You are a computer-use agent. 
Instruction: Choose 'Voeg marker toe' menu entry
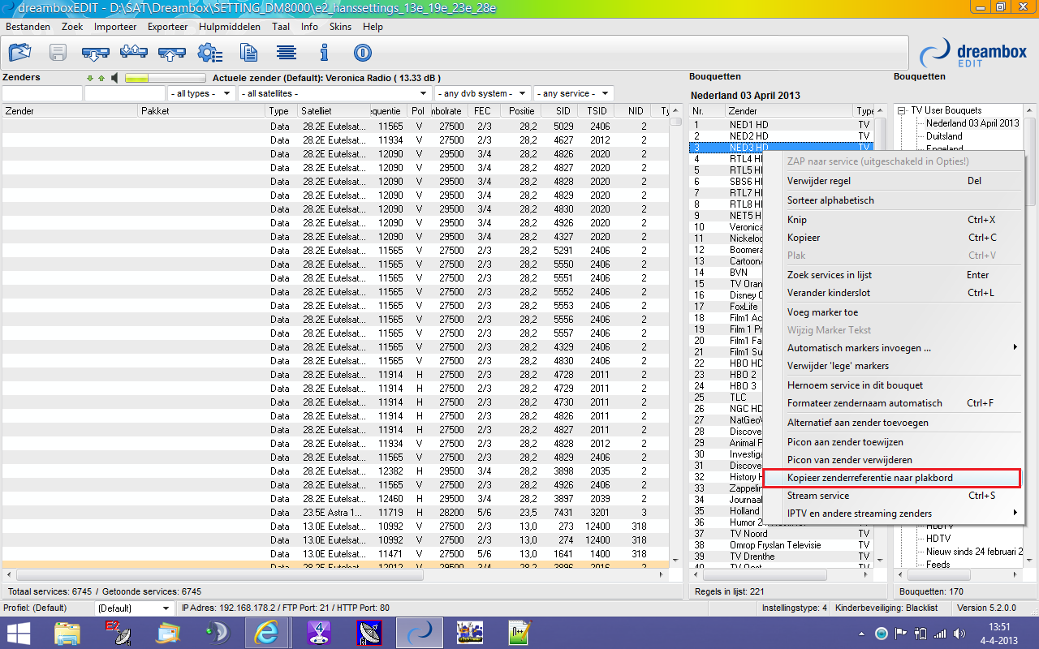(893, 312)
